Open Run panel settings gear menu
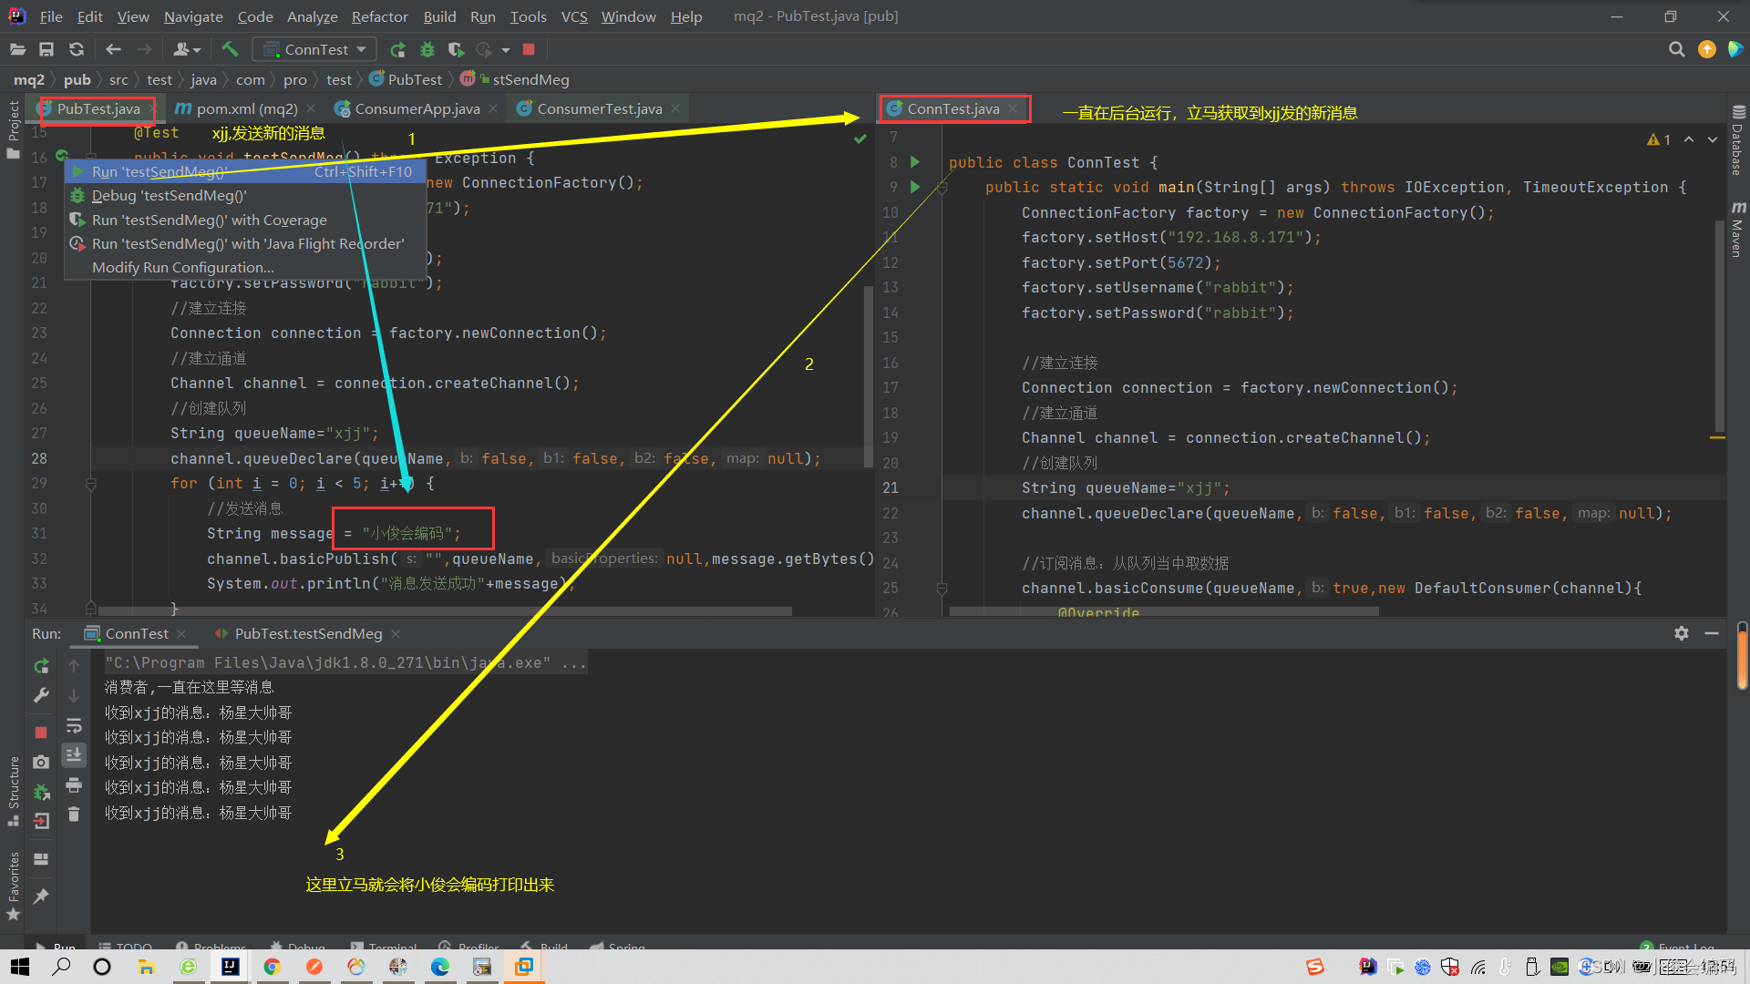 pos(1682,633)
